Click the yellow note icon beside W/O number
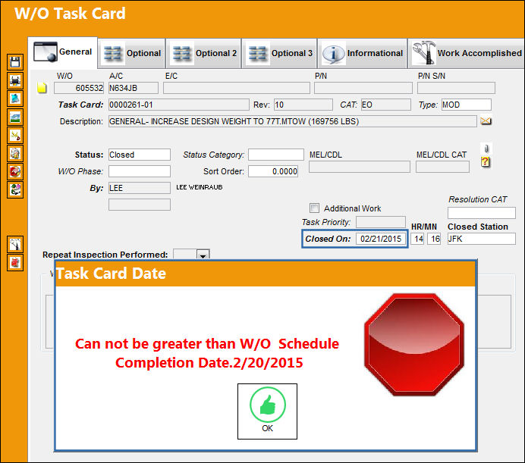This screenshot has width=525, height=463. [42, 88]
